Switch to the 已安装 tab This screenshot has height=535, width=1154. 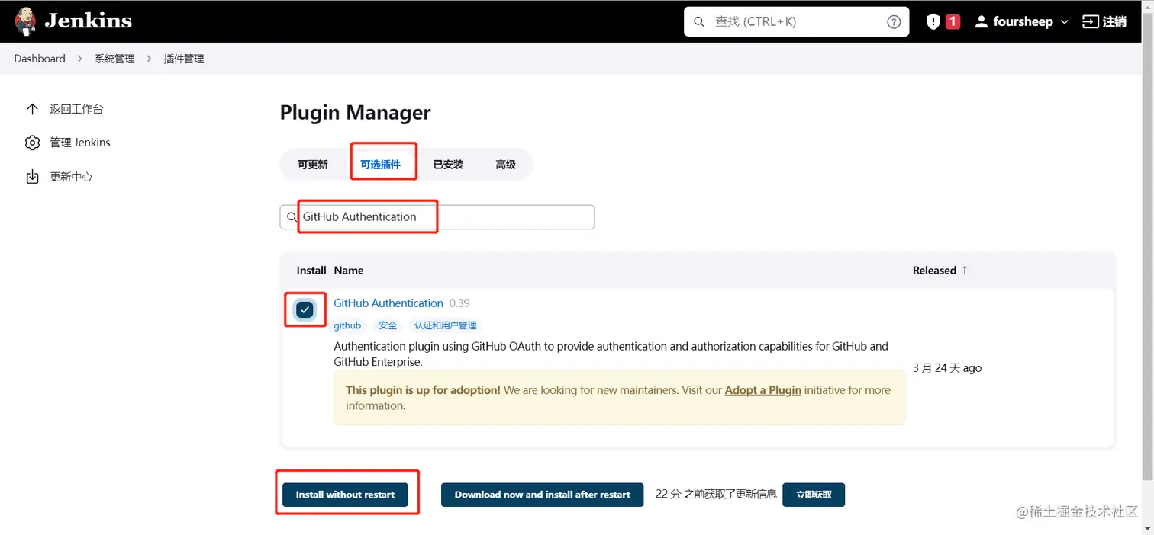coord(448,164)
